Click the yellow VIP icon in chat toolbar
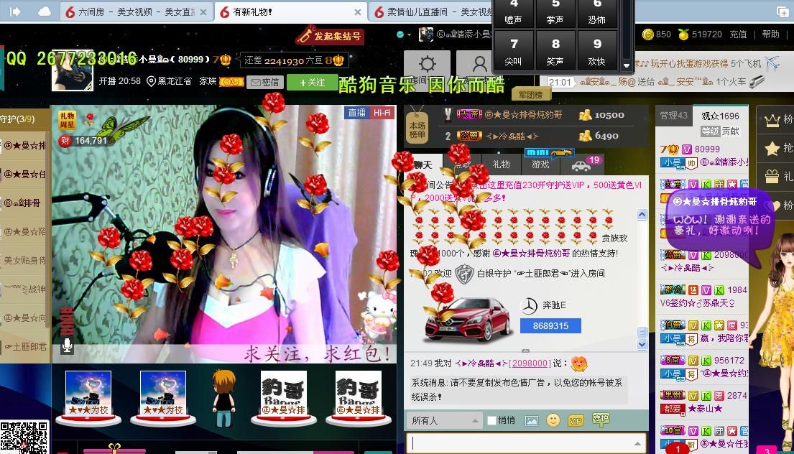The width and height of the screenshot is (794, 454). pyautogui.click(x=576, y=421)
